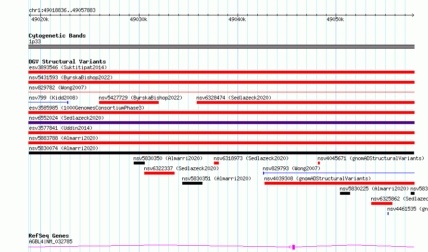Click the red bar under esv3577841

(x=221, y=133)
